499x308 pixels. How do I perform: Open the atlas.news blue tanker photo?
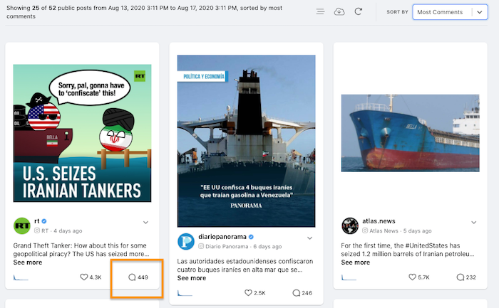(410, 133)
